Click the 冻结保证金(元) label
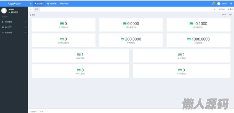The image size is (234, 113). tap(64, 43)
